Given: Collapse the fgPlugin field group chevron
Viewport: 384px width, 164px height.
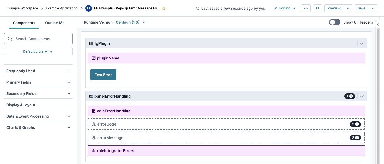Looking at the screenshot, I should 362,43.
